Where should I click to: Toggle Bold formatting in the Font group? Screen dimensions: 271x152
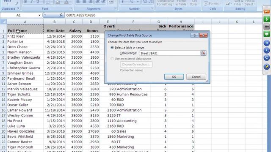[x=25, y=2]
